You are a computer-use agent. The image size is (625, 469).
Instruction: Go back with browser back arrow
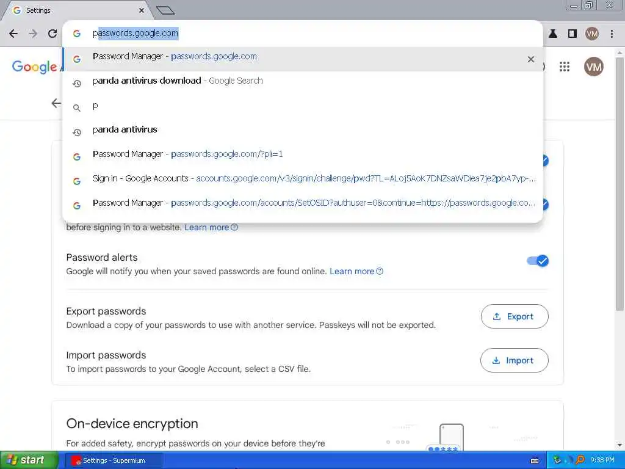[13, 34]
